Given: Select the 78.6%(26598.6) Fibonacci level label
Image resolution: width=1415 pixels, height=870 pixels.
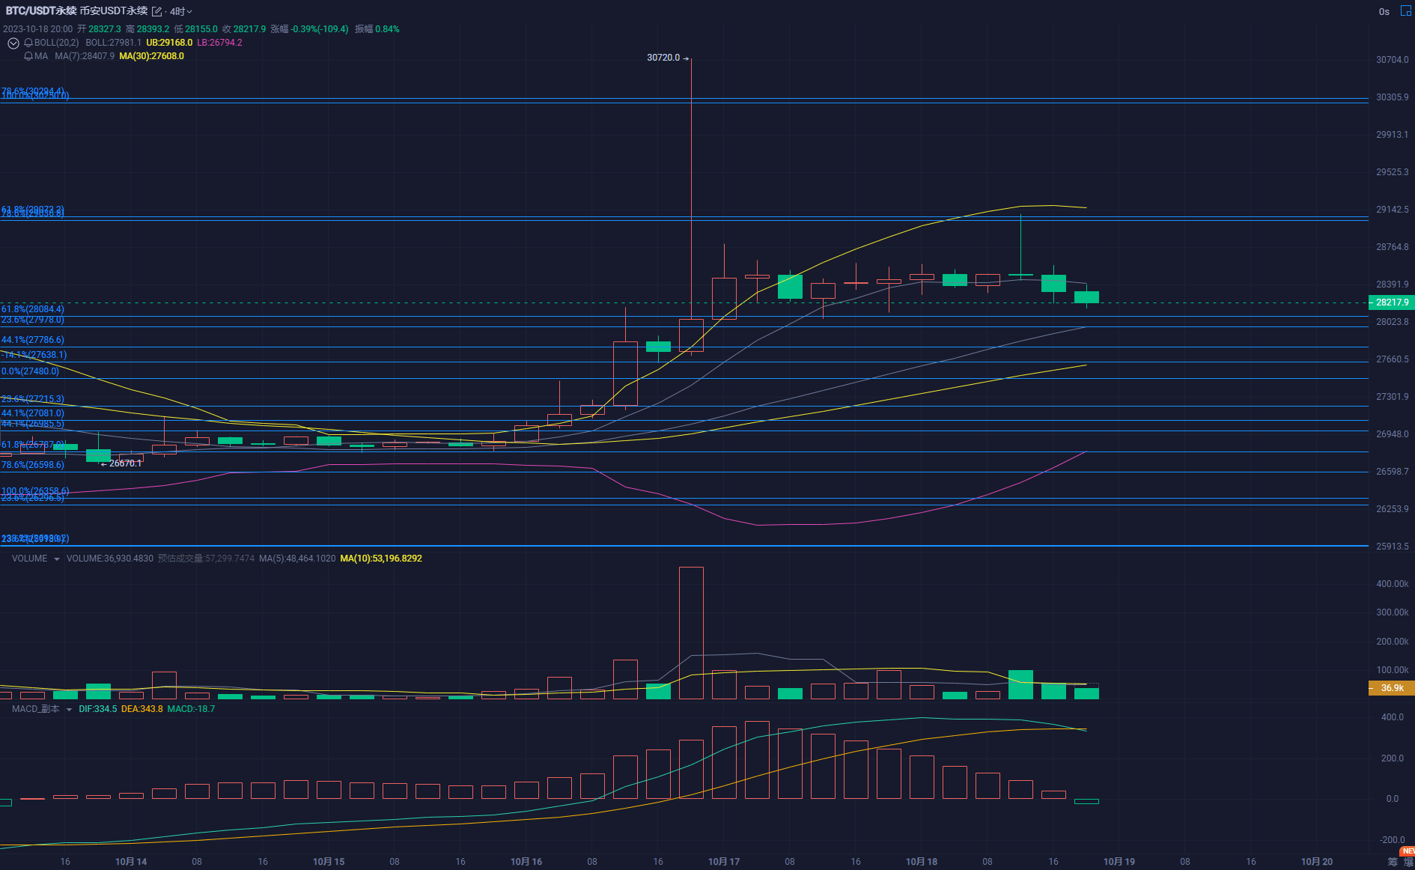Looking at the screenshot, I should (x=33, y=465).
